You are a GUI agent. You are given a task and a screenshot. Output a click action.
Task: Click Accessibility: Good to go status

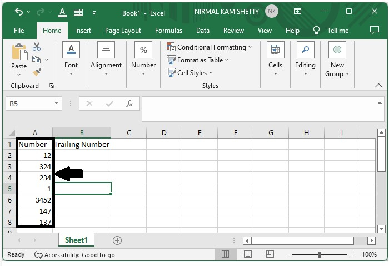click(75, 254)
